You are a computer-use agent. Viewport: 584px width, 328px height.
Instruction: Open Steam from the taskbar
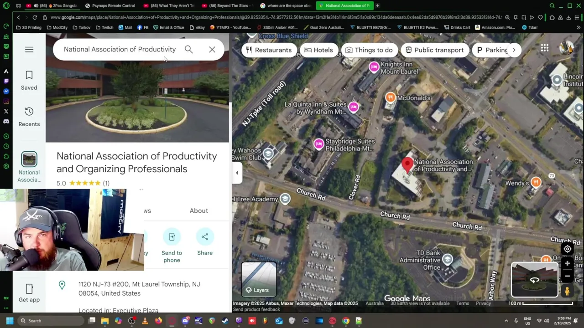225,321
